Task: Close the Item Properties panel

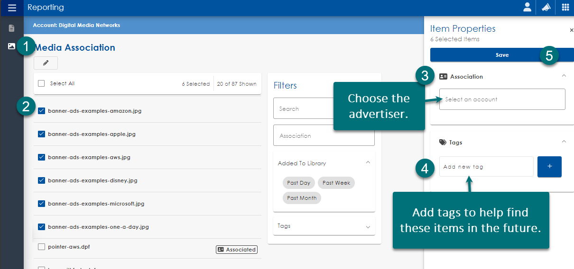Action: tap(571, 30)
